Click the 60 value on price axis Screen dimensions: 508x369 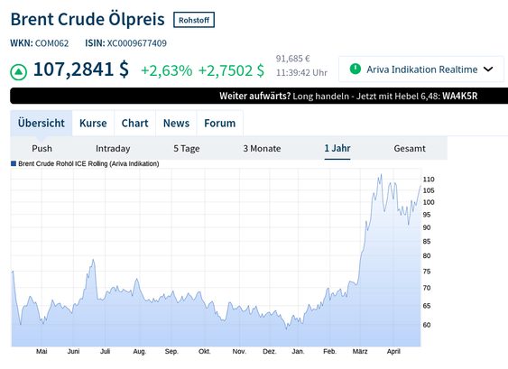(427, 325)
